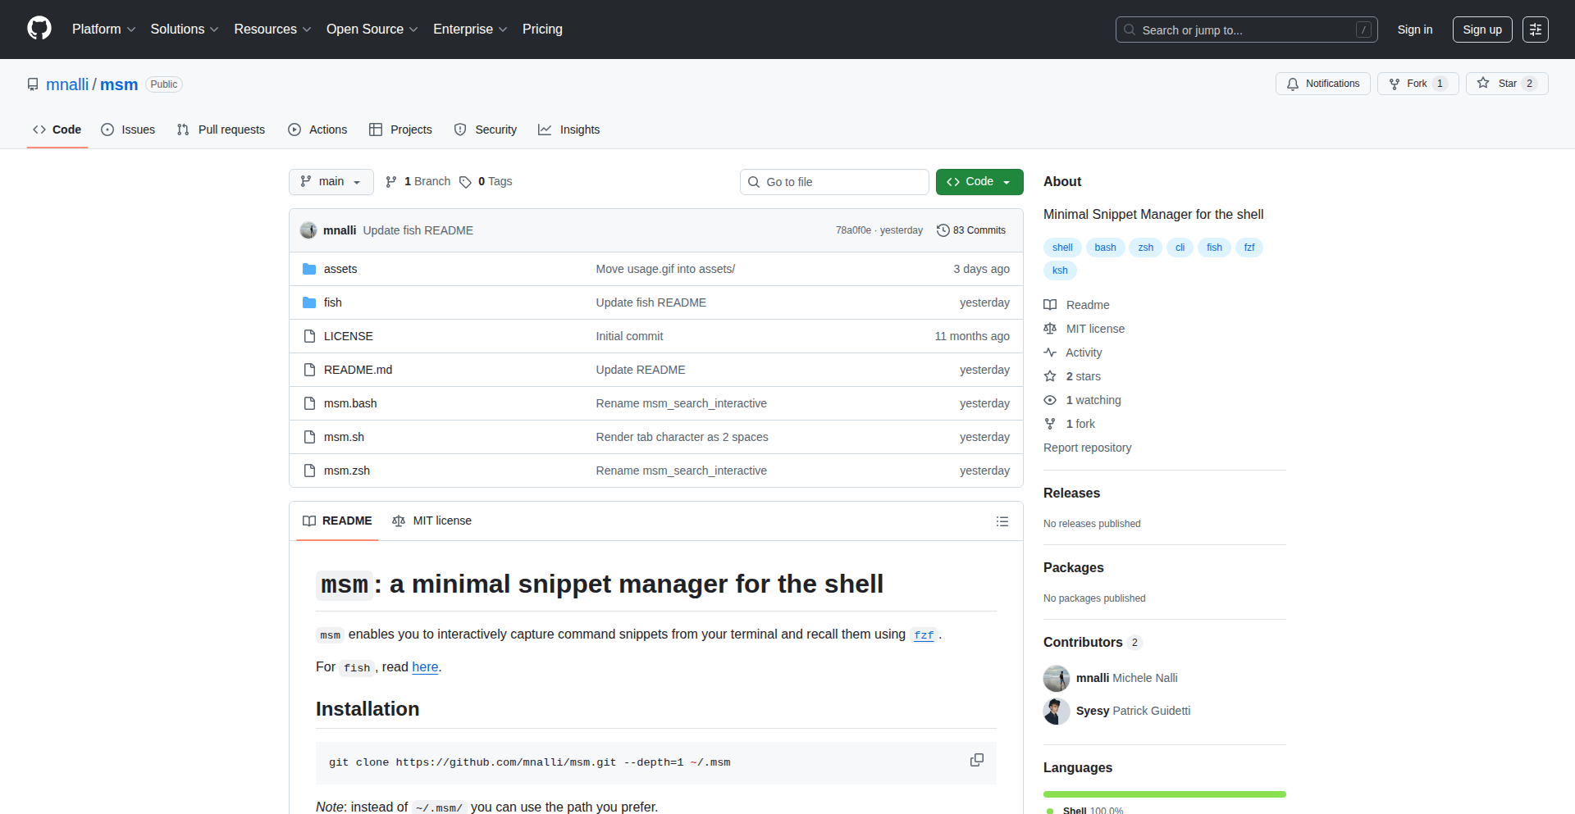
Task: Expand the Enterprise menu
Action: click(470, 30)
